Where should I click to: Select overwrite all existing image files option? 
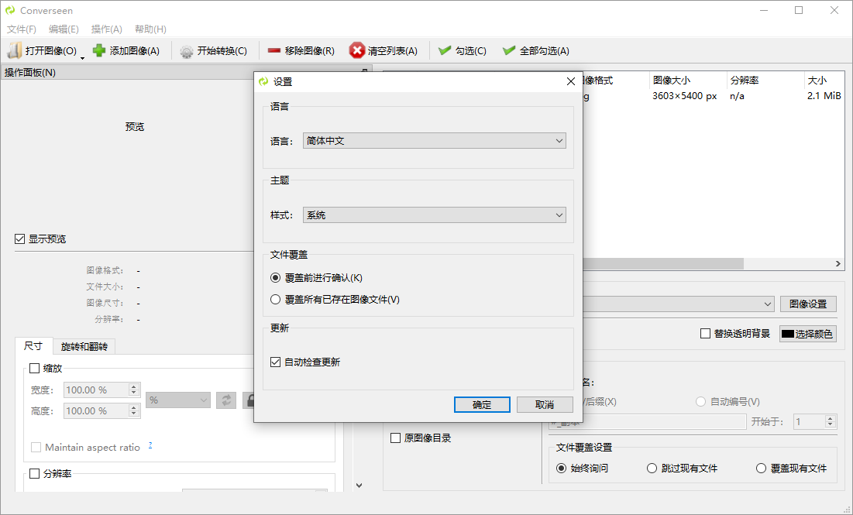coord(276,299)
